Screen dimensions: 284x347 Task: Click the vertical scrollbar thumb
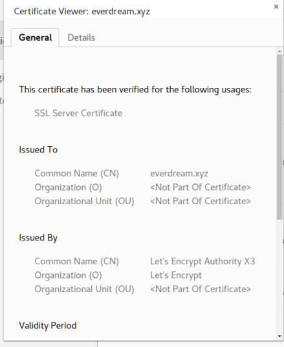(x=279, y=137)
